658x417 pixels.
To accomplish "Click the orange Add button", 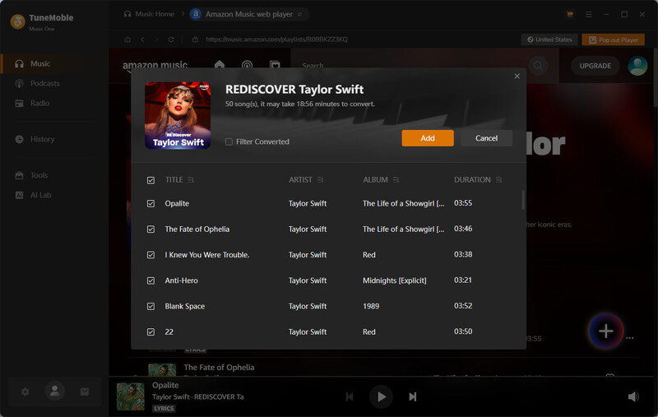I will (428, 138).
